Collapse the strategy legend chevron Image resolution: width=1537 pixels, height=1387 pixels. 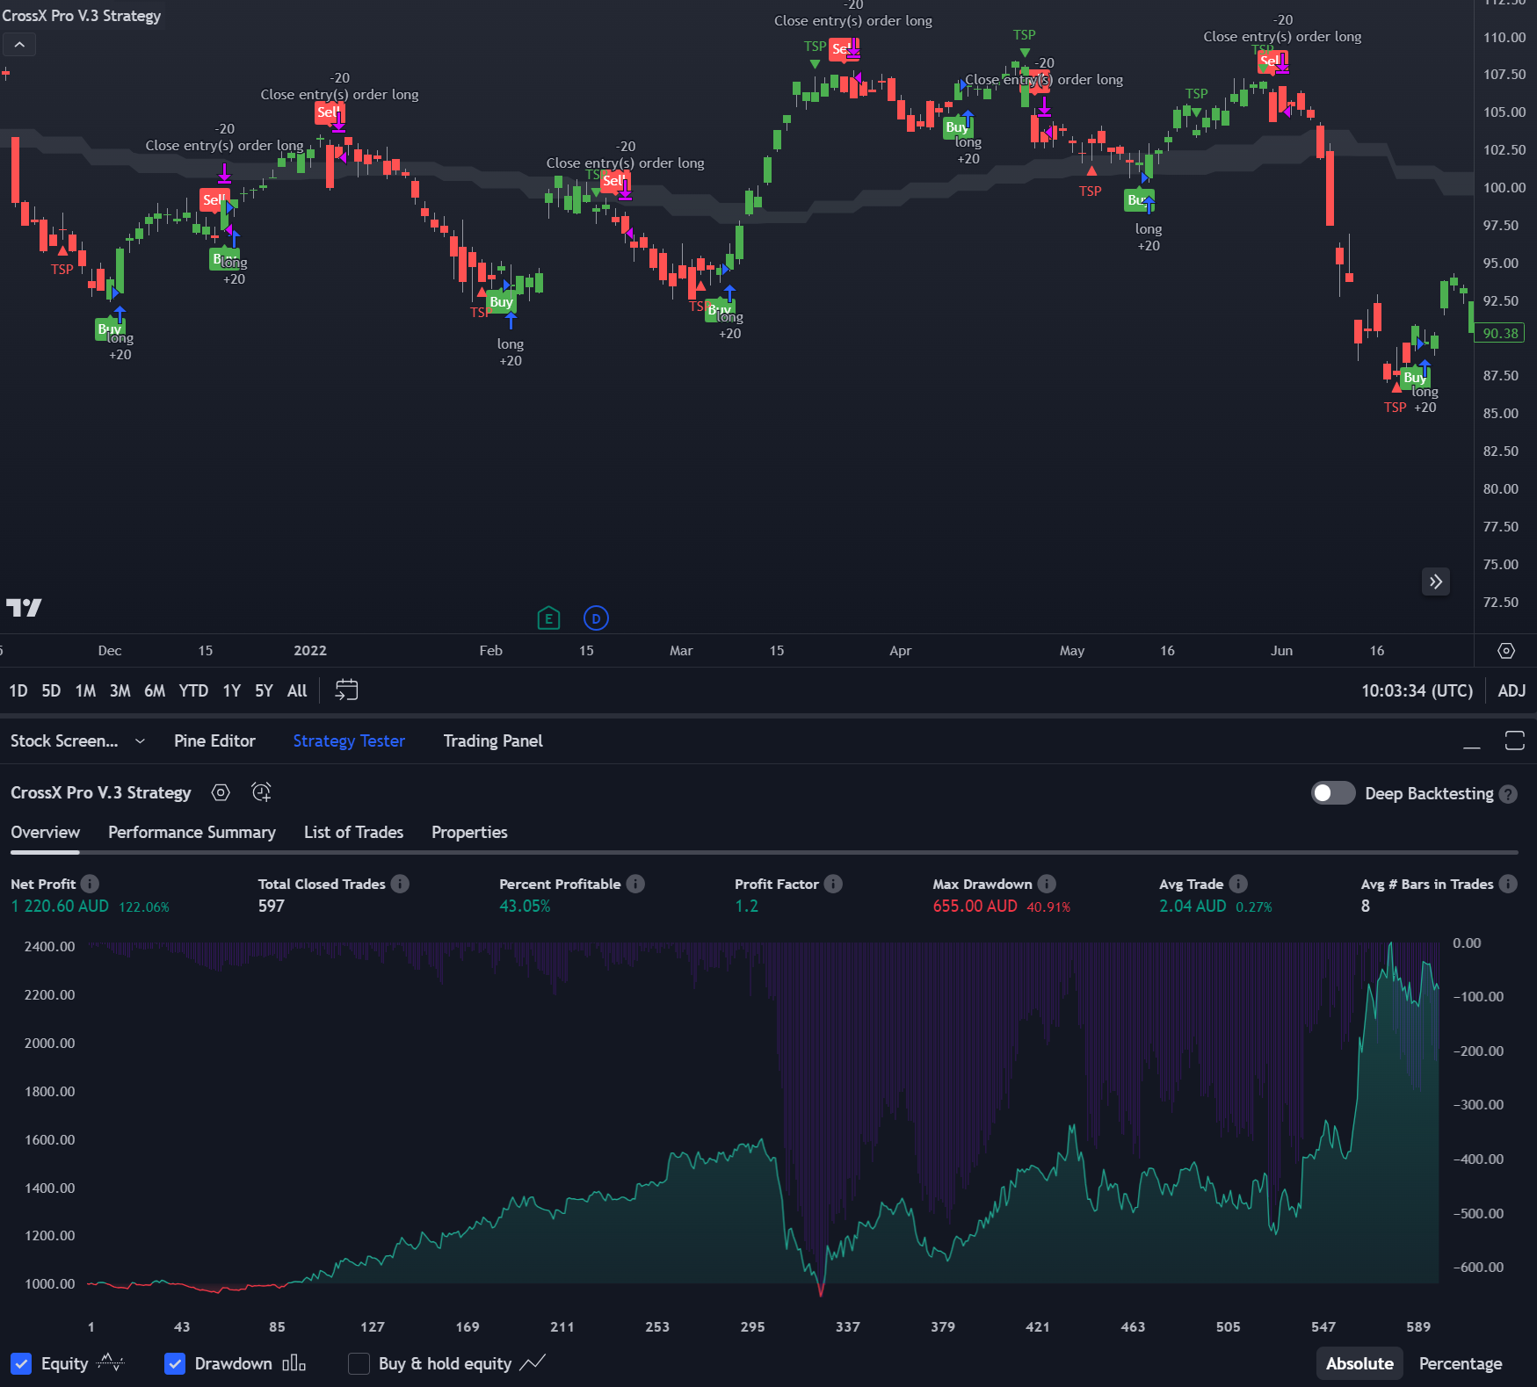(x=19, y=44)
